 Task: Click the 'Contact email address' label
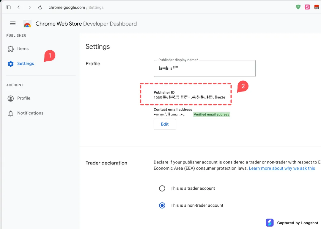(173, 109)
